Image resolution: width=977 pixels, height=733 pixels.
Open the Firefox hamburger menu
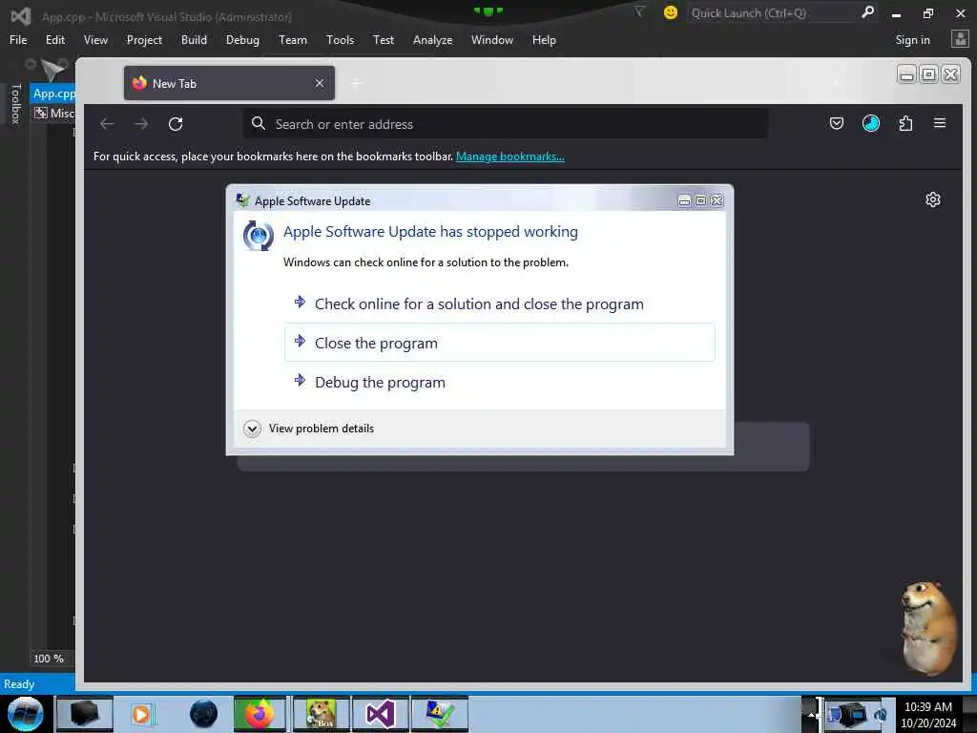coord(940,123)
